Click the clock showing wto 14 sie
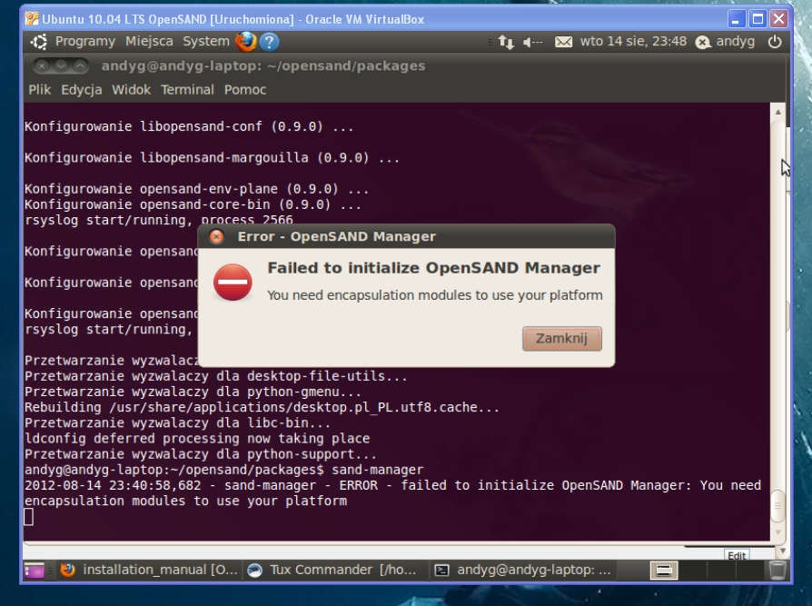812x606 pixels. point(633,42)
